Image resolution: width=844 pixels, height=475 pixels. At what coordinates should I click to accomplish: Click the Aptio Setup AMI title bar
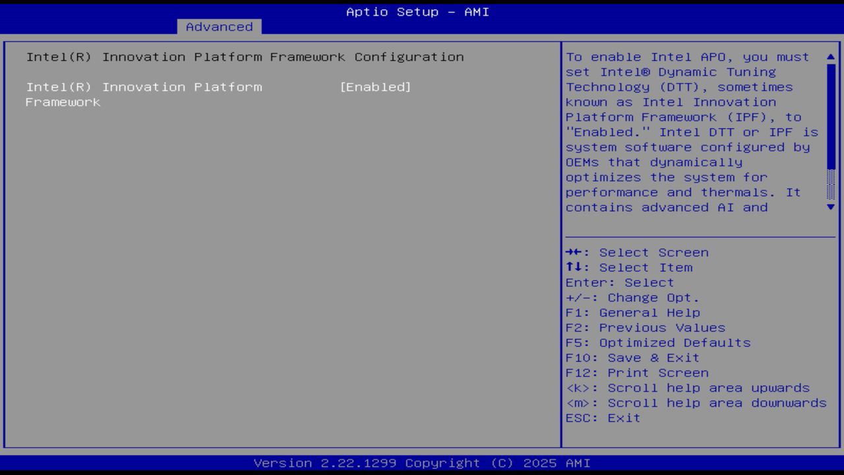click(x=415, y=11)
